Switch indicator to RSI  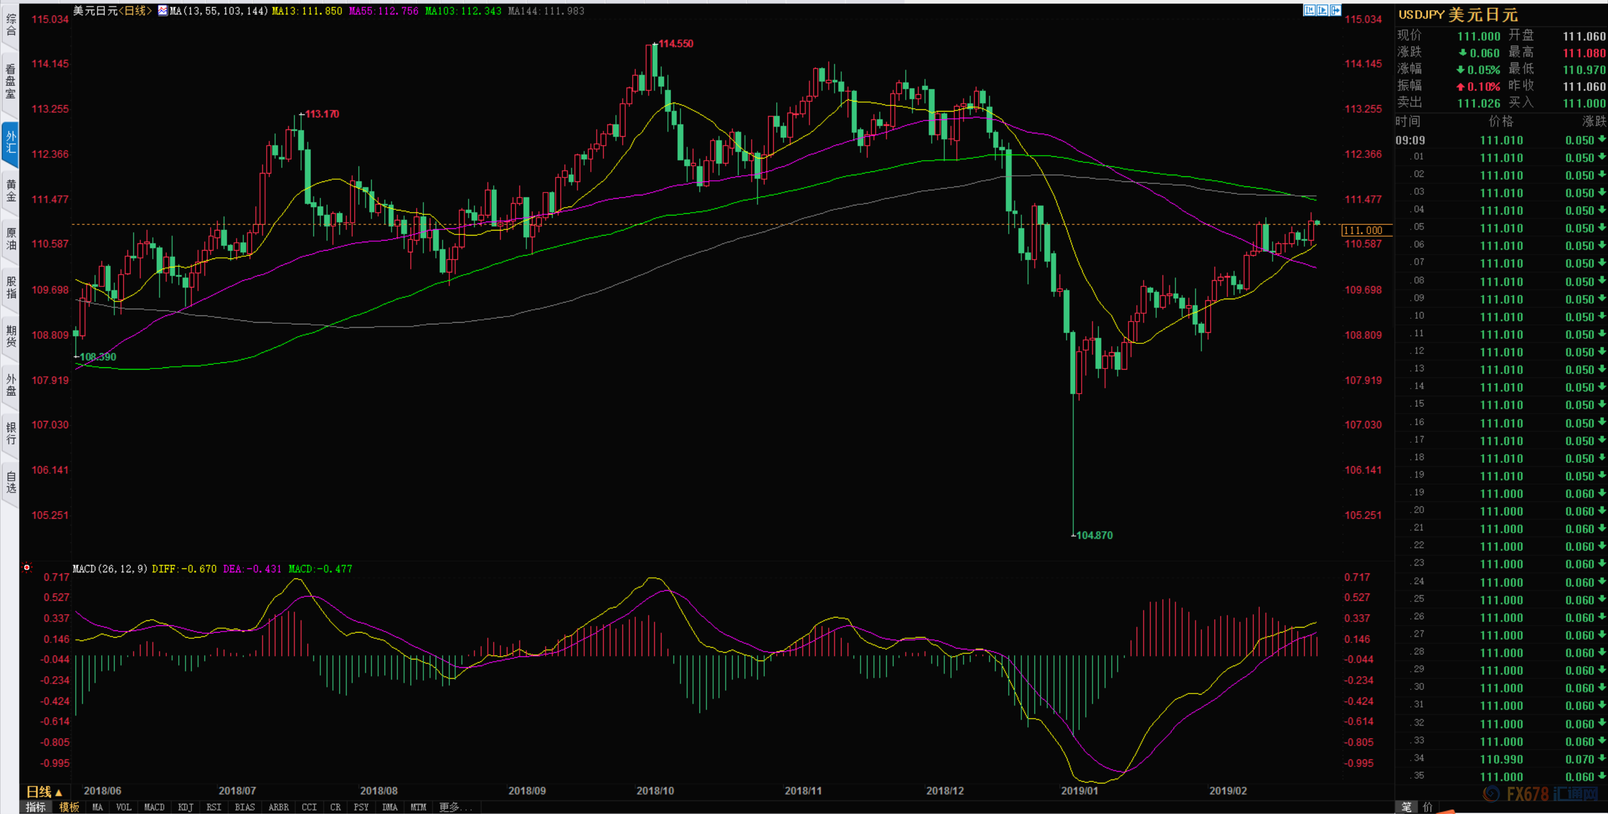(x=213, y=807)
